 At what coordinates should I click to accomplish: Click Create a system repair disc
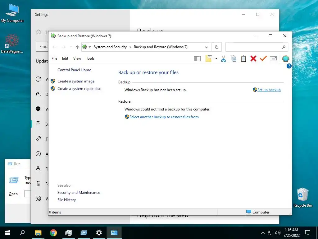[x=79, y=89]
